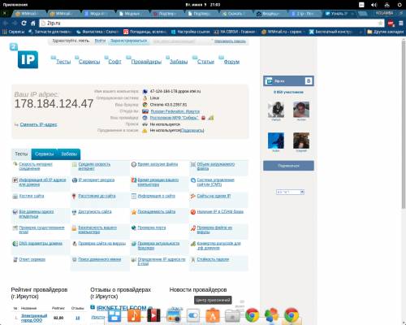Open the Chrome hamburger menu
The height and width of the screenshot is (325, 406).
point(401,24)
